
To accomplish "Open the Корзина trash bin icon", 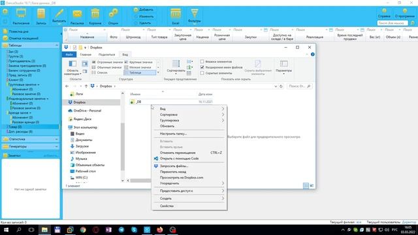I will [x=95, y=16].
